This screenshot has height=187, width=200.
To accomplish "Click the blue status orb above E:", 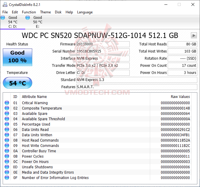I will (x=28, y=18).
